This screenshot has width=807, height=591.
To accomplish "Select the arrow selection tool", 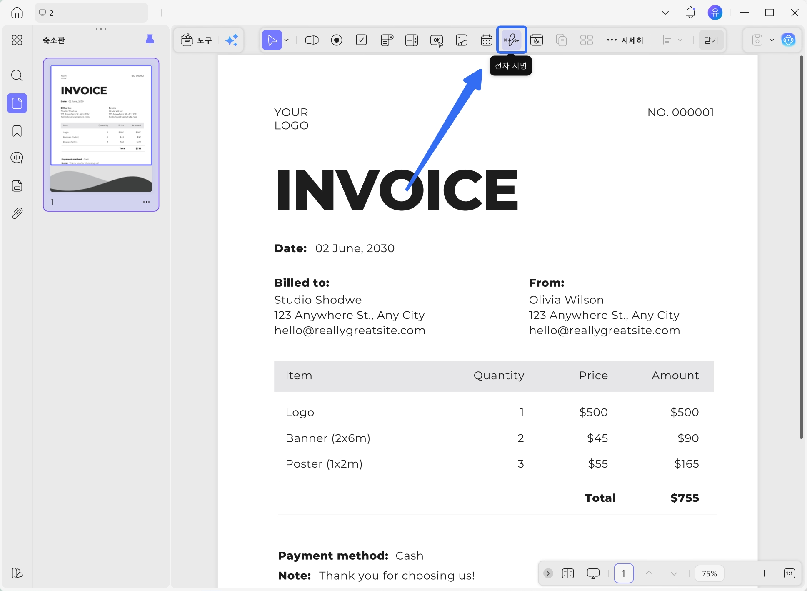I will (272, 40).
